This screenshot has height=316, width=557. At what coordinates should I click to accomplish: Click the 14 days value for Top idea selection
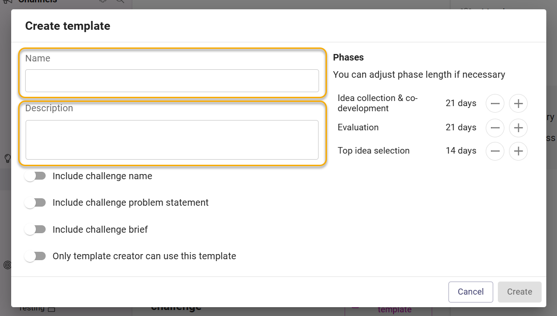[x=461, y=151]
